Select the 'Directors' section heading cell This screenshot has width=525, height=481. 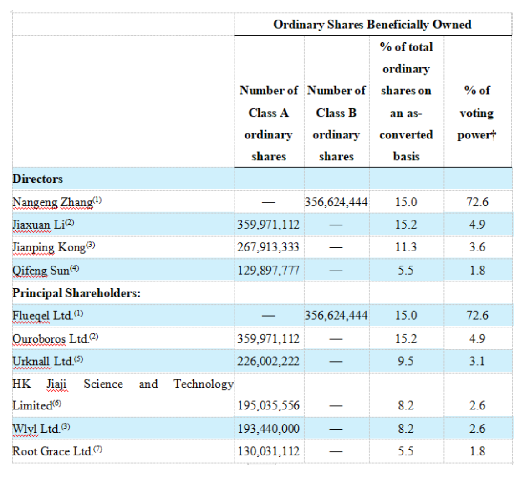pyautogui.click(x=38, y=179)
